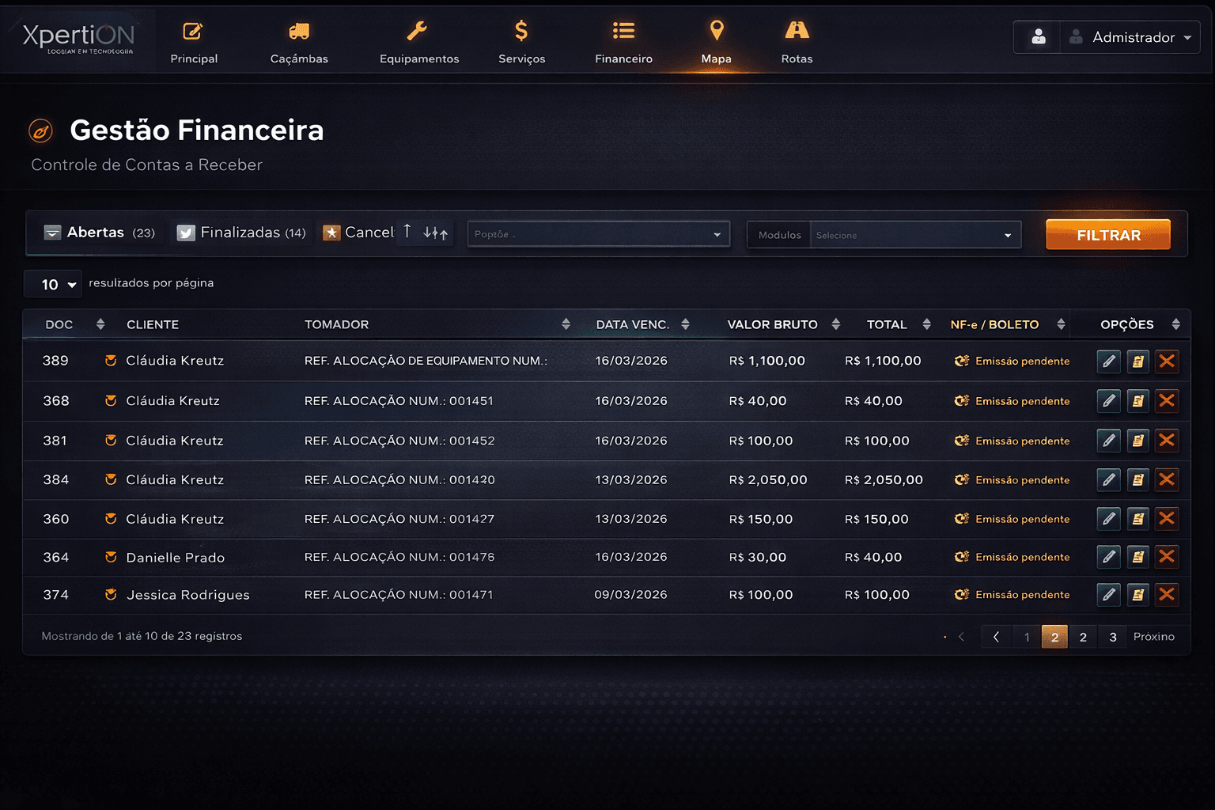
Task: Go to the Financeiro menu
Action: (x=623, y=42)
